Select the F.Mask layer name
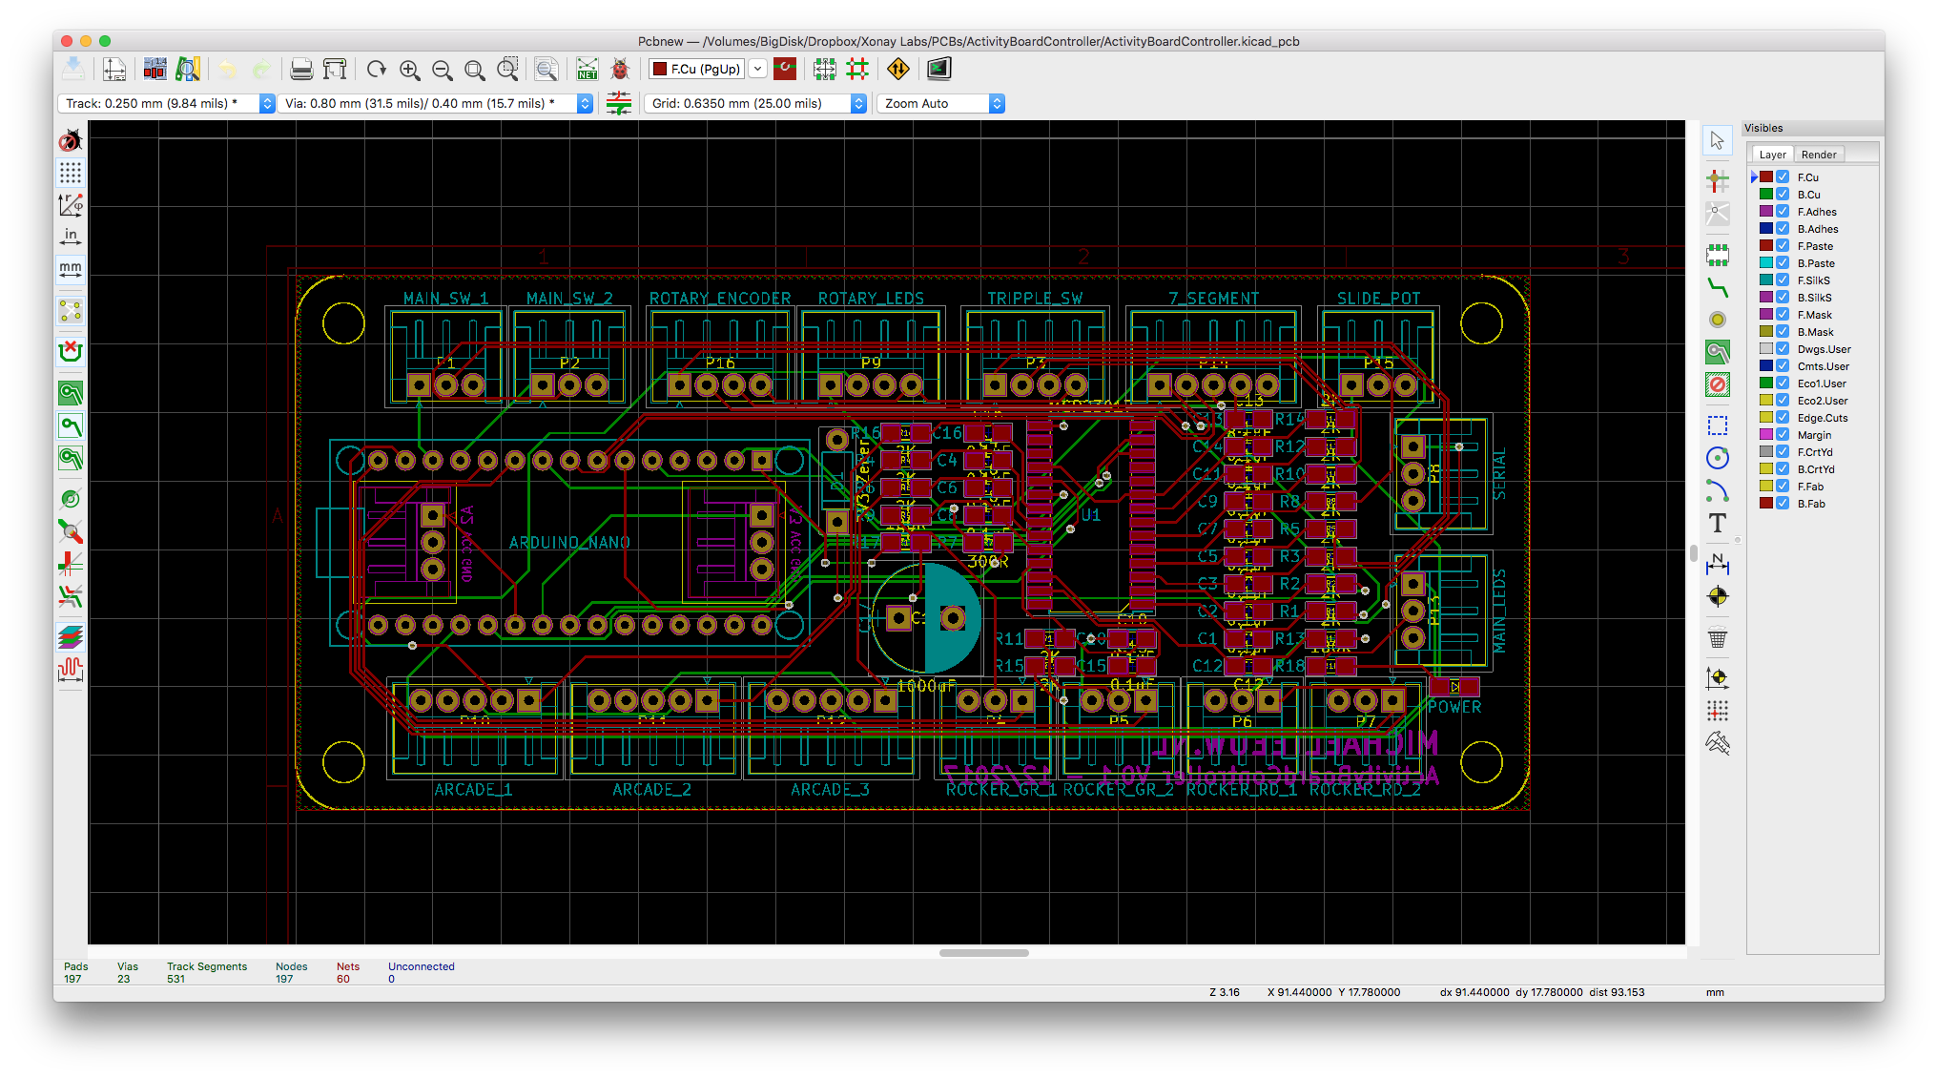The height and width of the screenshot is (1078, 1938). (1814, 315)
